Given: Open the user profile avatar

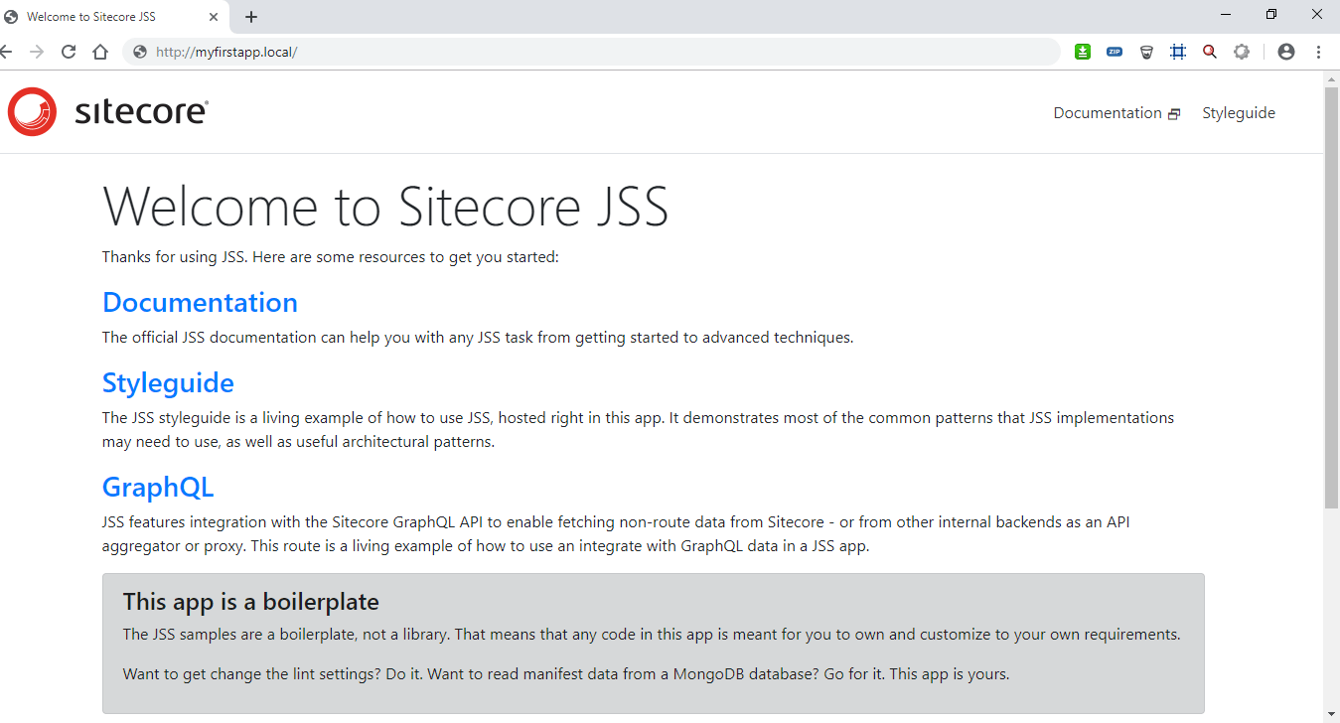Looking at the screenshot, I should (1286, 52).
